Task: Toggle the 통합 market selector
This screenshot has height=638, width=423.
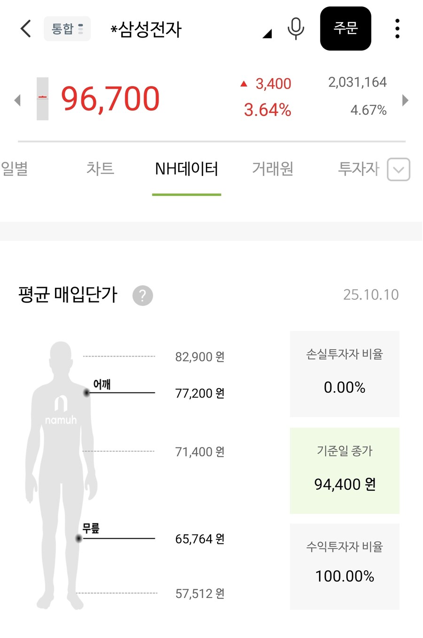Action: tap(67, 29)
